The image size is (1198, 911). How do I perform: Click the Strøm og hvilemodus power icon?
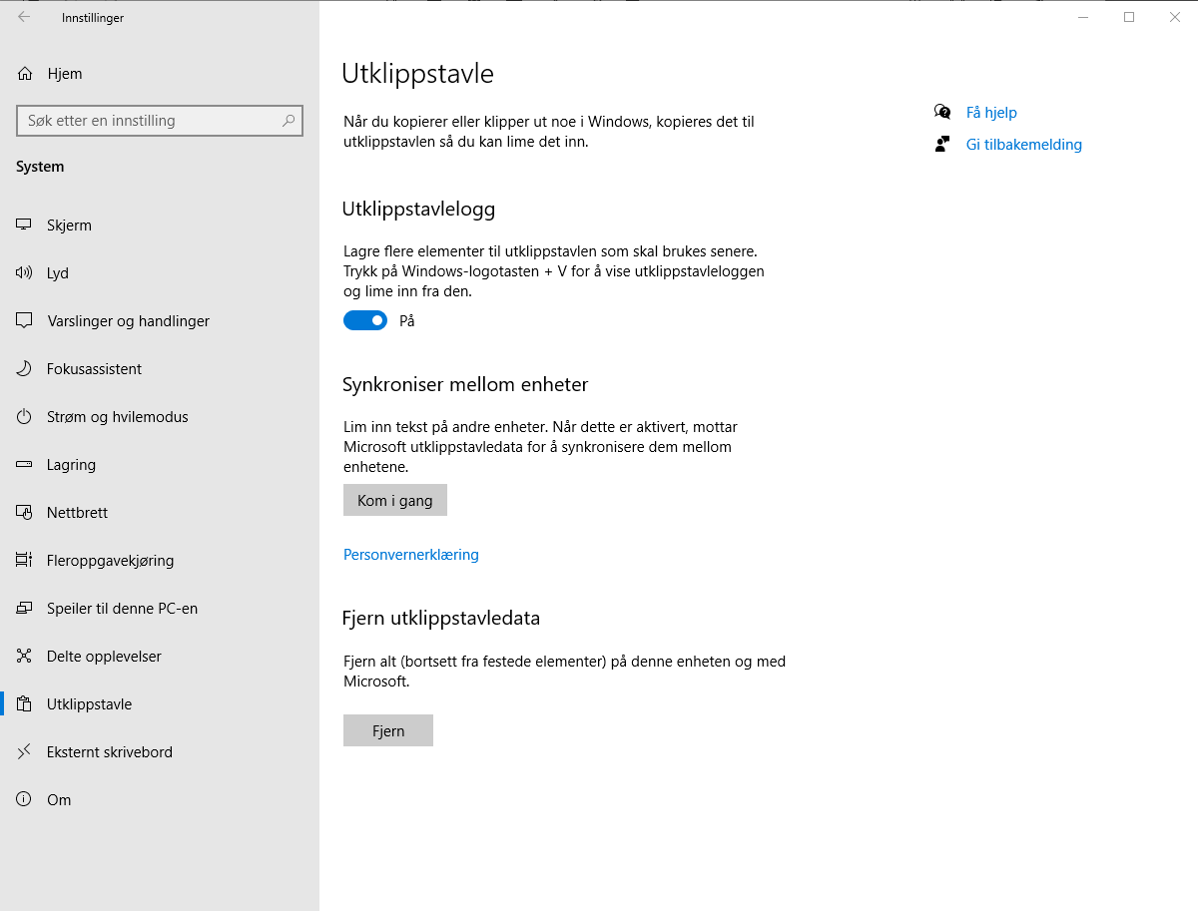pyautogui.click(x=23, y=416)
